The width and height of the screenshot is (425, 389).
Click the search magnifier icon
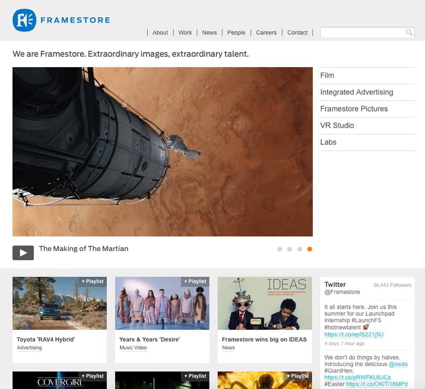pyautogui.click(x=409, y=33)
